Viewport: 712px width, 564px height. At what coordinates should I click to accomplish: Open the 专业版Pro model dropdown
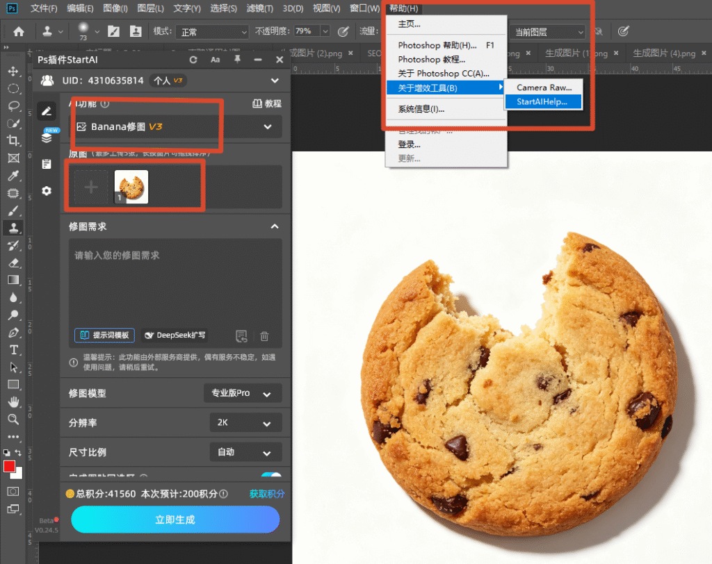pyautogui.click(x=243, y=393)
